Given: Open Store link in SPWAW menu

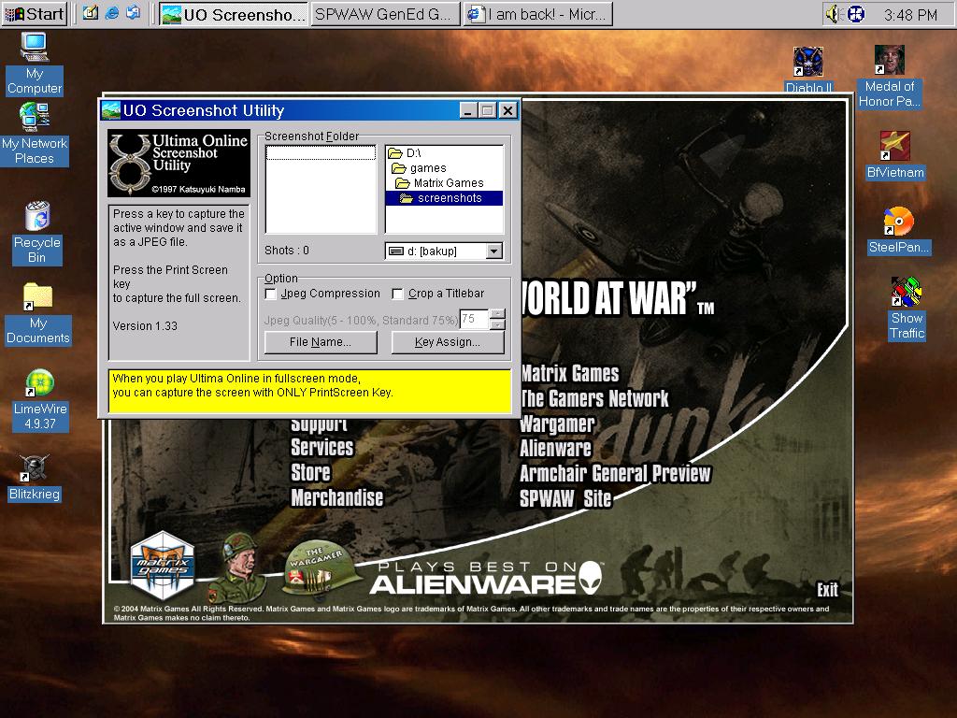Looking at the screenshot, I should (310, 472).
